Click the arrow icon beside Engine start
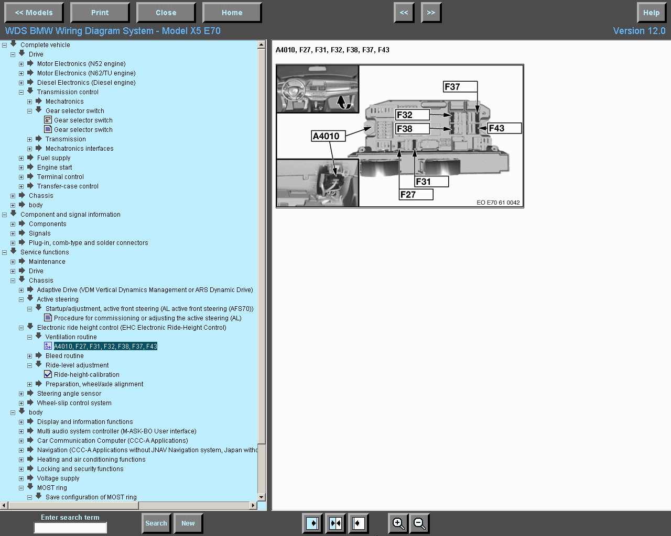The height and width of the screenshot is (536, 671). pyautogui.click(x=30, y=167)
